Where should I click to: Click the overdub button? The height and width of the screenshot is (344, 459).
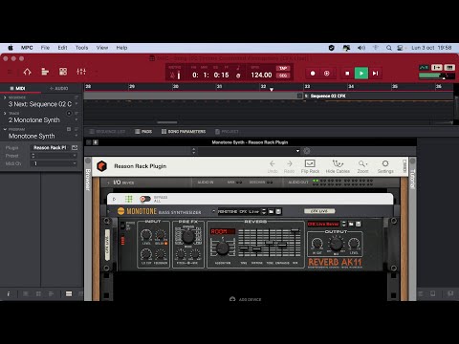[327, 74]
